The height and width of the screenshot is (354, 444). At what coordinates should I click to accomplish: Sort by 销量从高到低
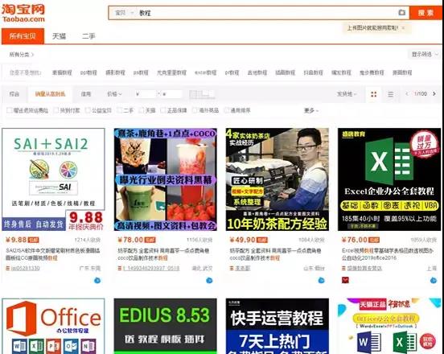[50, 94]
